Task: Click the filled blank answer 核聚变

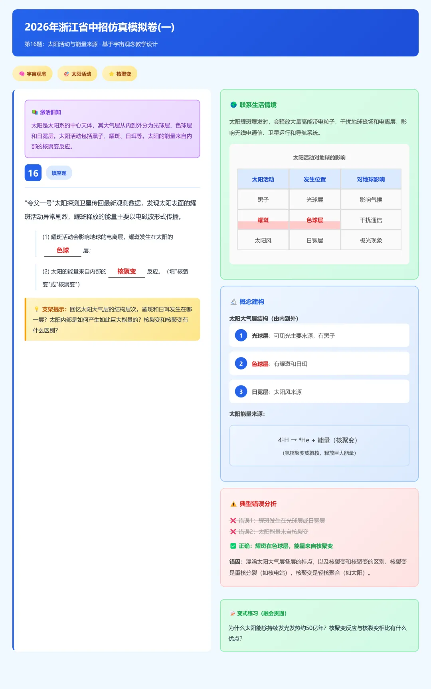Action: pos(127,272)
